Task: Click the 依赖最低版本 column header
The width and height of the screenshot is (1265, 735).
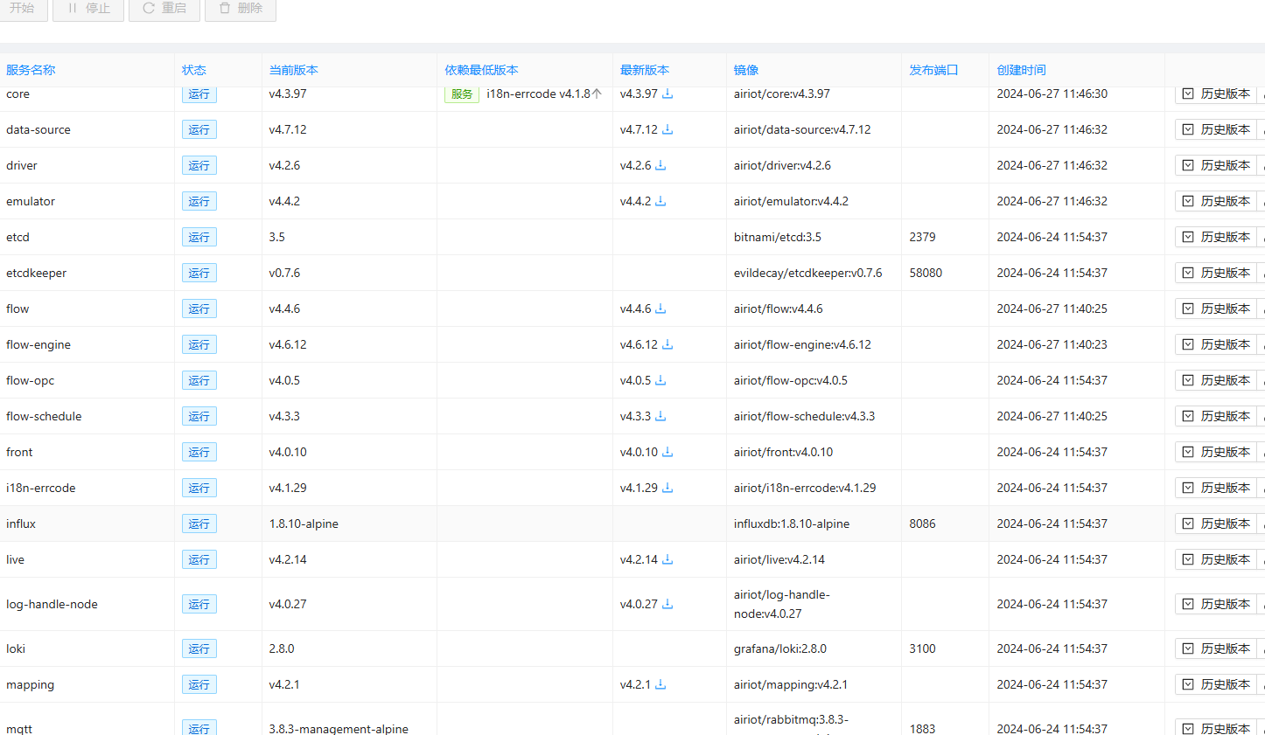Action: [x=481, y=70]
